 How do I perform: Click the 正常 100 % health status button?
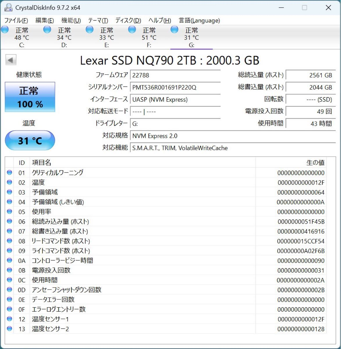pos(30,97)
